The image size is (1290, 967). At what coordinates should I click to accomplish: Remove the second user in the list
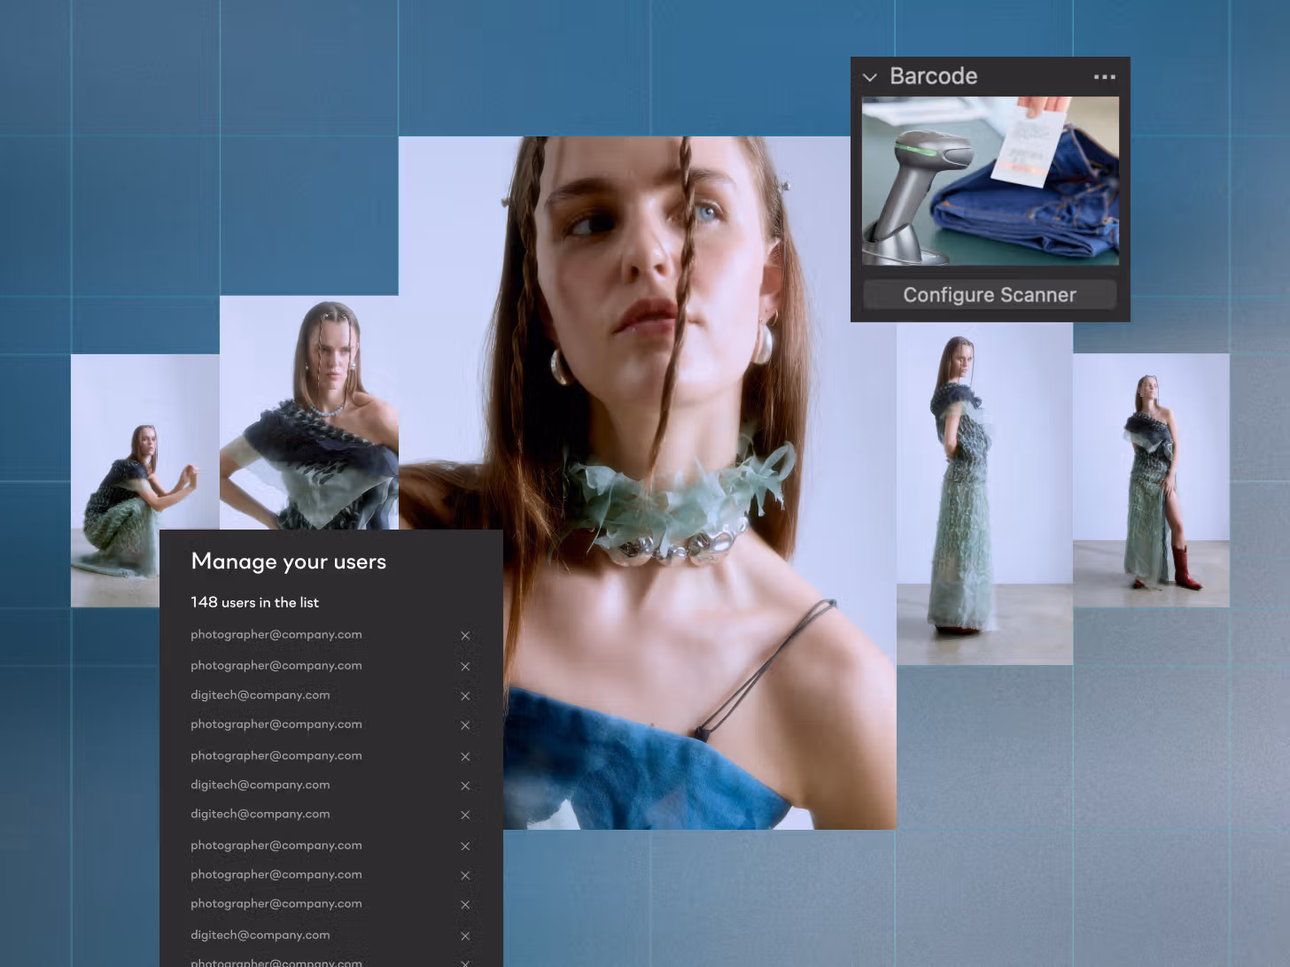[x=465, y=667]
